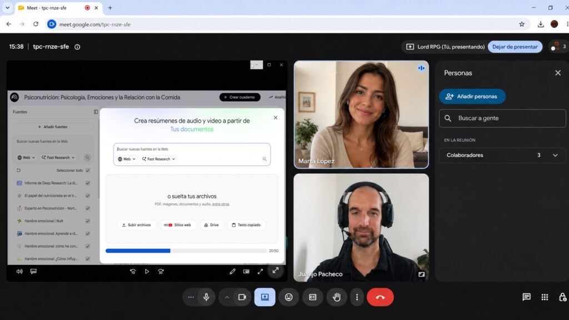The image size is (569, 320).
Task: Open the emoji reactions button
Action: click(288, 297)
